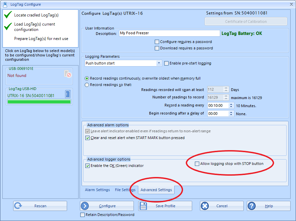Click the Description text field
Screen dimensions: 296x221
[169, 33]
